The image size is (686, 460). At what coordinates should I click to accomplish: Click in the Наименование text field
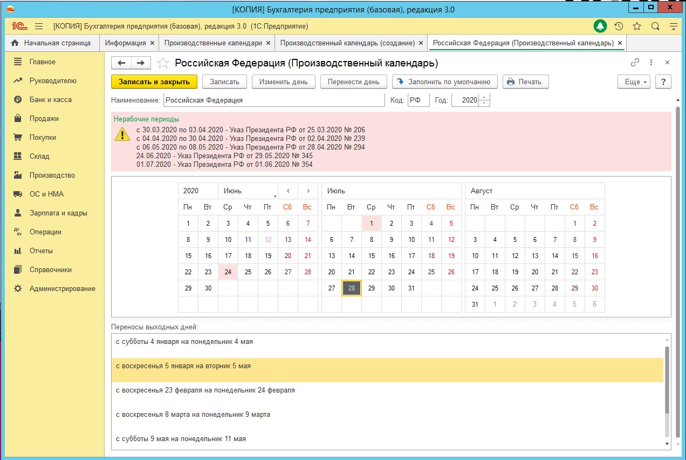click(273, 100)
